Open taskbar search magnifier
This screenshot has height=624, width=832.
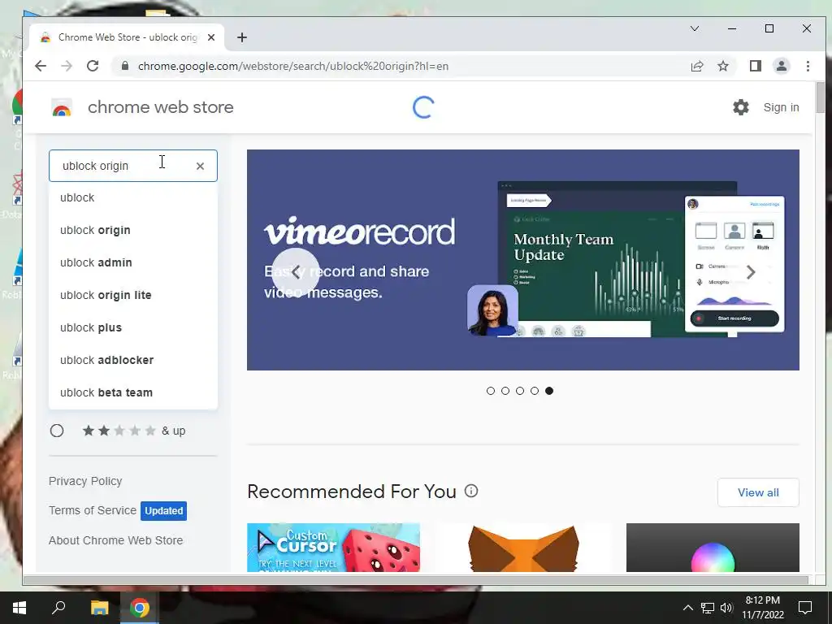(x=58, y=608)
